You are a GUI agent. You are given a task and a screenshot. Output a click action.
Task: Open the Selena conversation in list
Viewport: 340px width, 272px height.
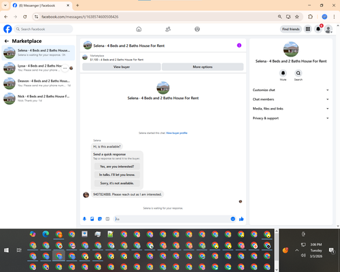[38, 52]
